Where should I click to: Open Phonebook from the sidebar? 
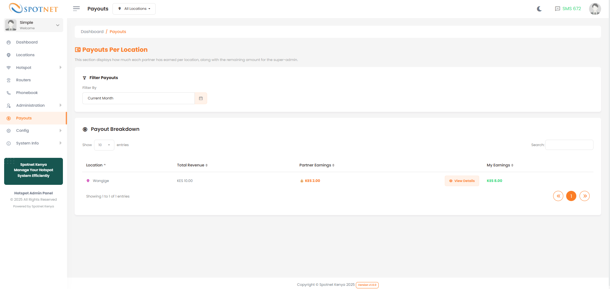point(27,93)
